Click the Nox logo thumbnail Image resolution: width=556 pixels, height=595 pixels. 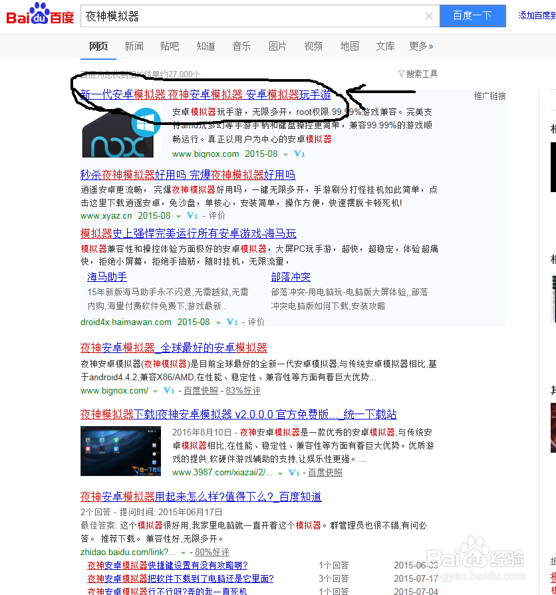point(122,132)
